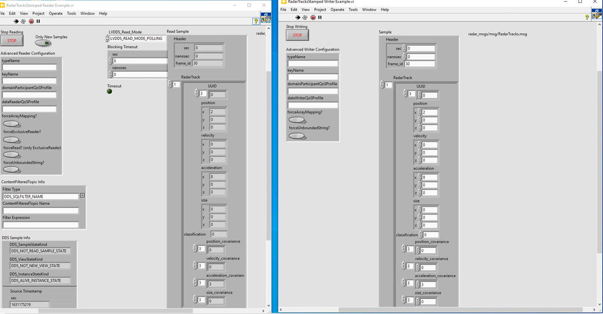Screen dimensions: 603x314
Task: Toggle forceUnboundedString? in the Writer configuration
Action: (296, 136)
